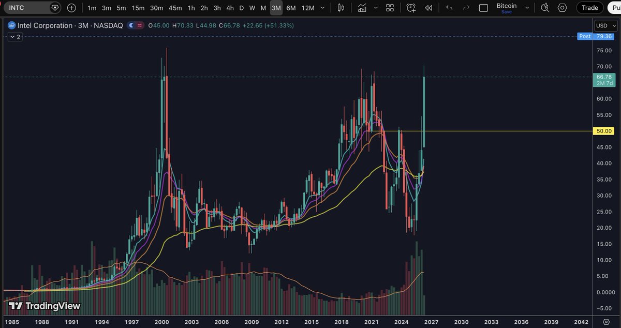This screenshot has height=328, width=621.
Task: Switch to the 4h timeframe
Action: [230, 8]
